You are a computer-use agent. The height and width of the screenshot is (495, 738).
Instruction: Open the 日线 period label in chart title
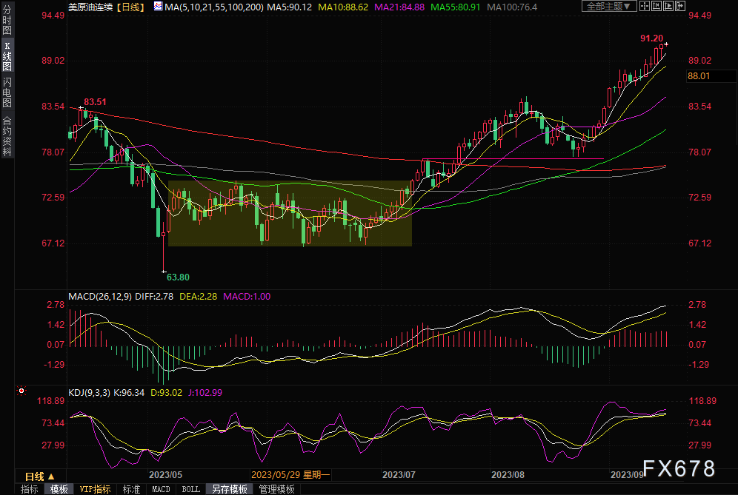[x=131, y=7]
